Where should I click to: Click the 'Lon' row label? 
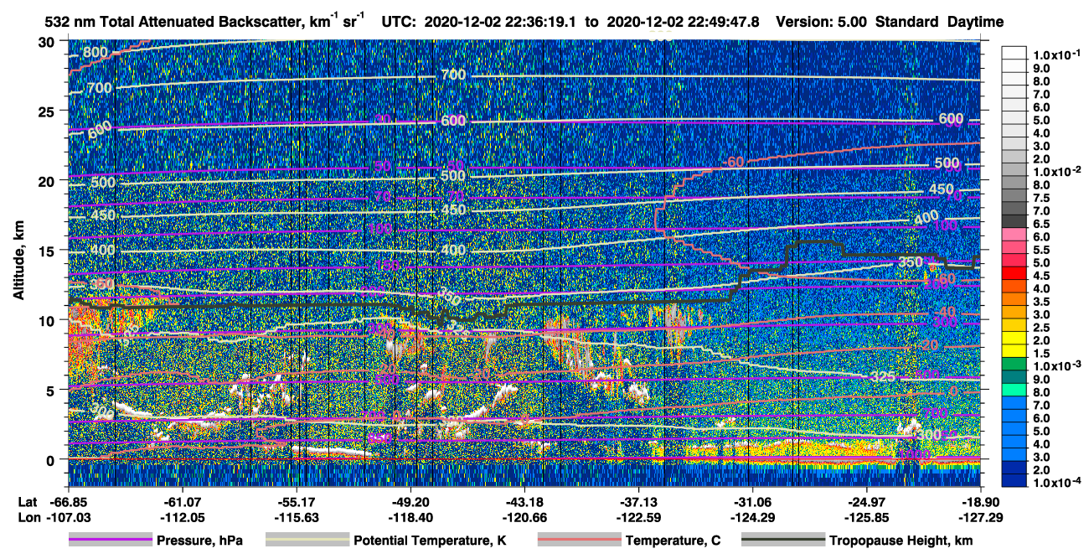point(28,517)
